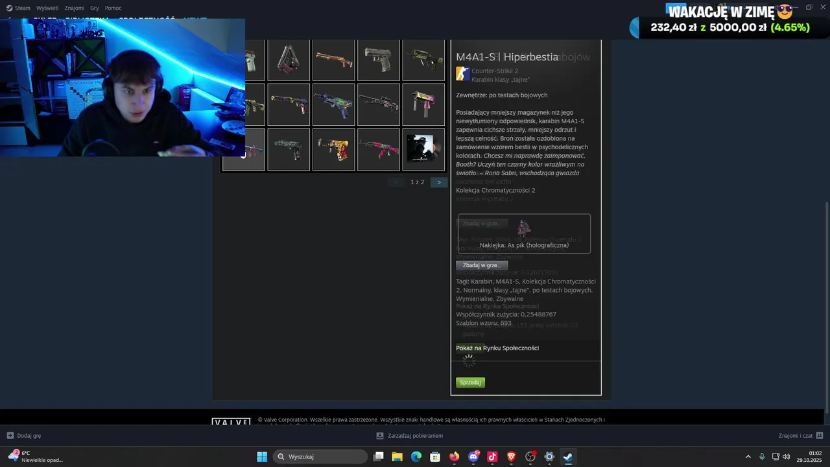830x467 pixels.
Task: Select the gray pistol inventory item
Action: click(x=379, y=60)
